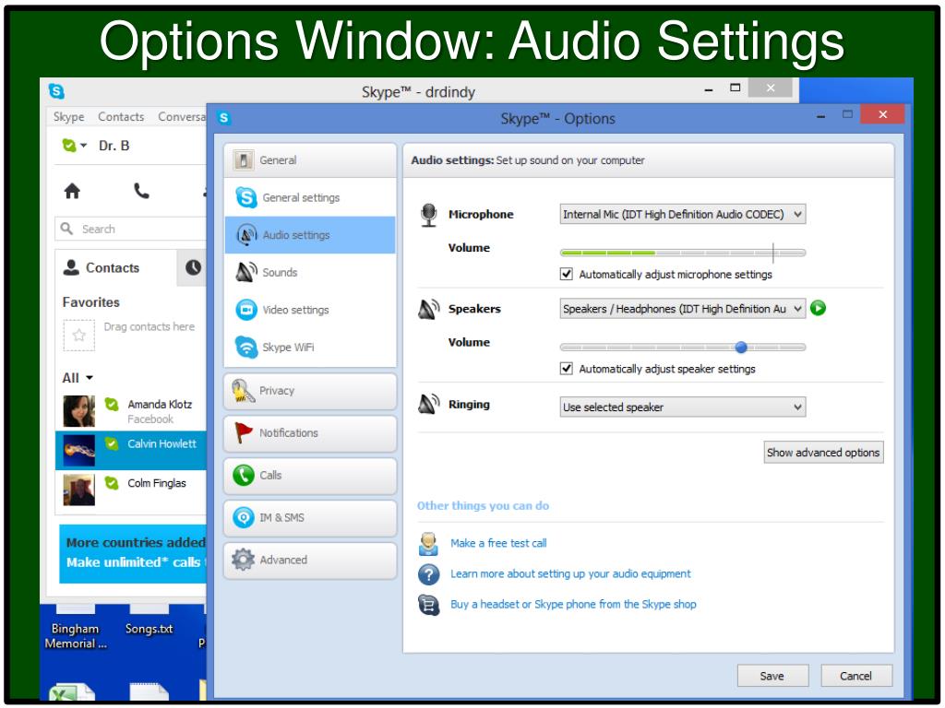Image resolution: width=945 pixels, height=708 pixels.
Task: Open the Skype menu in main window
Action: click(x=68, y=117)
